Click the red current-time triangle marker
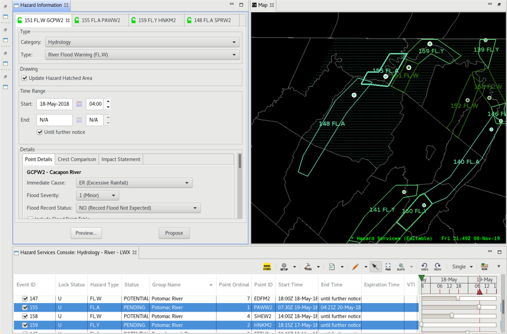This screenshot has height=334, width=507. click(479, 292)
